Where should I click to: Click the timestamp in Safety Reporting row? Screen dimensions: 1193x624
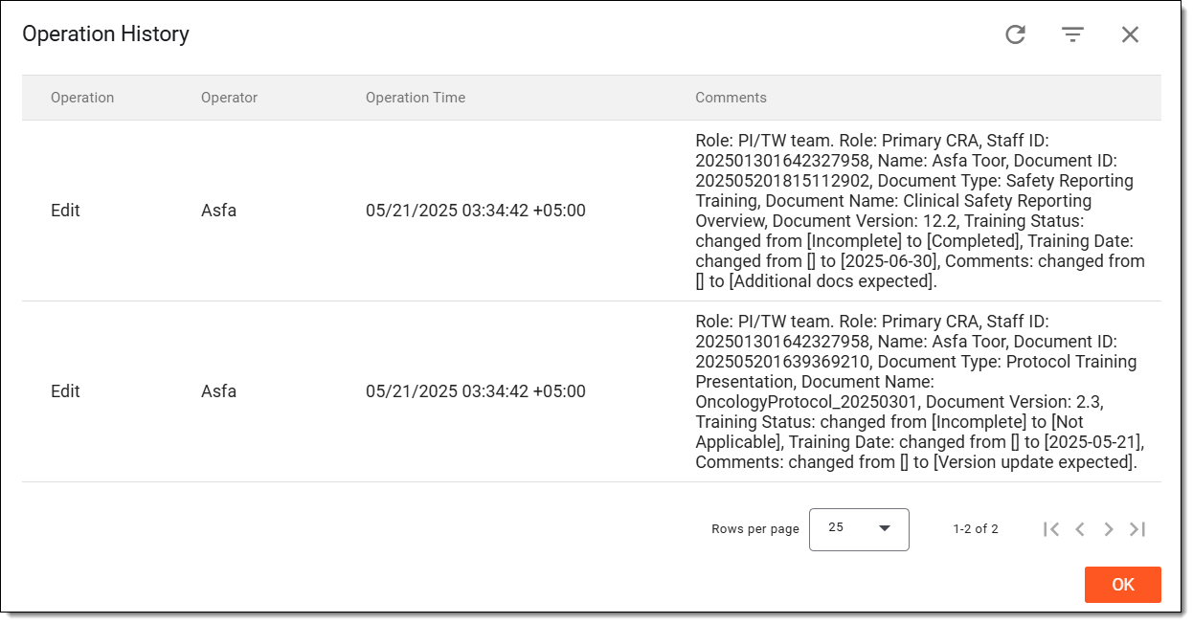pos(476,211)
